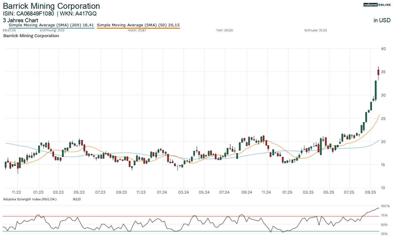Click the 25% RSI axis label

[384, 234]
